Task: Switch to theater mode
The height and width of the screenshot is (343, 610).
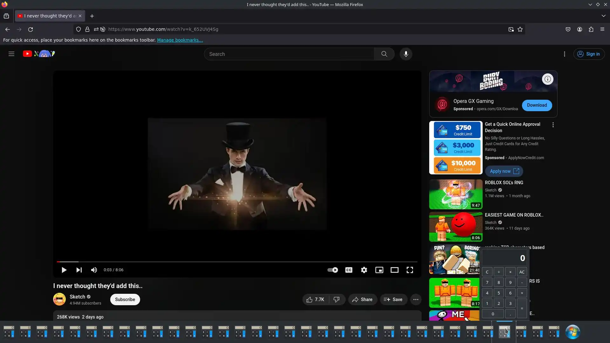Action: click(394, 270)
